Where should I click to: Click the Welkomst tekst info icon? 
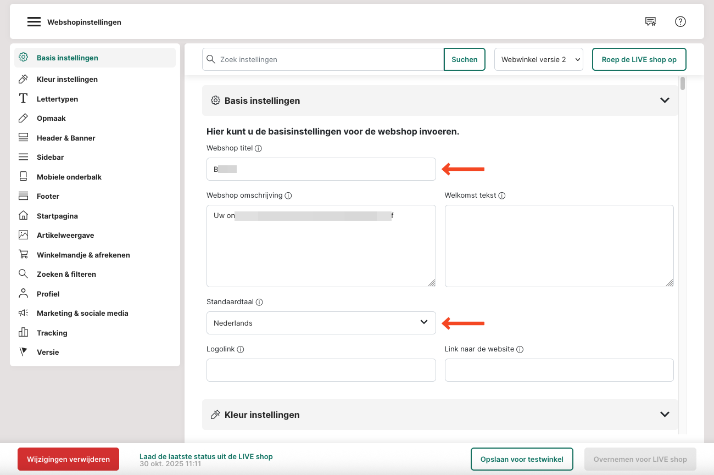click(x=501, y=195)
